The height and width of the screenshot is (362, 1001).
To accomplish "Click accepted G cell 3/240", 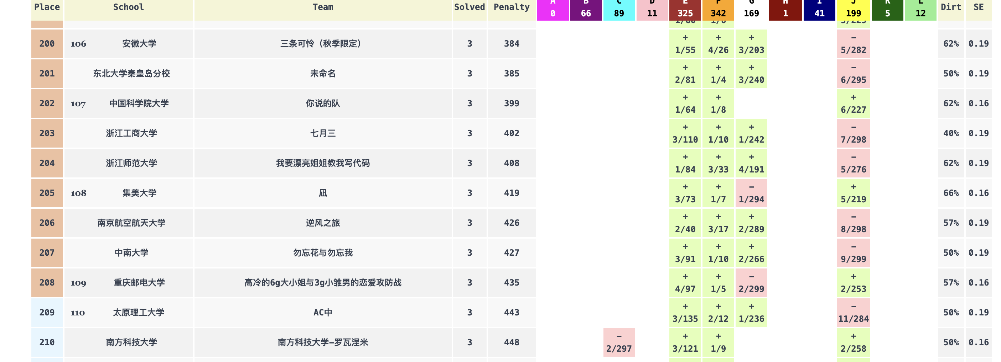I will 751,74.
